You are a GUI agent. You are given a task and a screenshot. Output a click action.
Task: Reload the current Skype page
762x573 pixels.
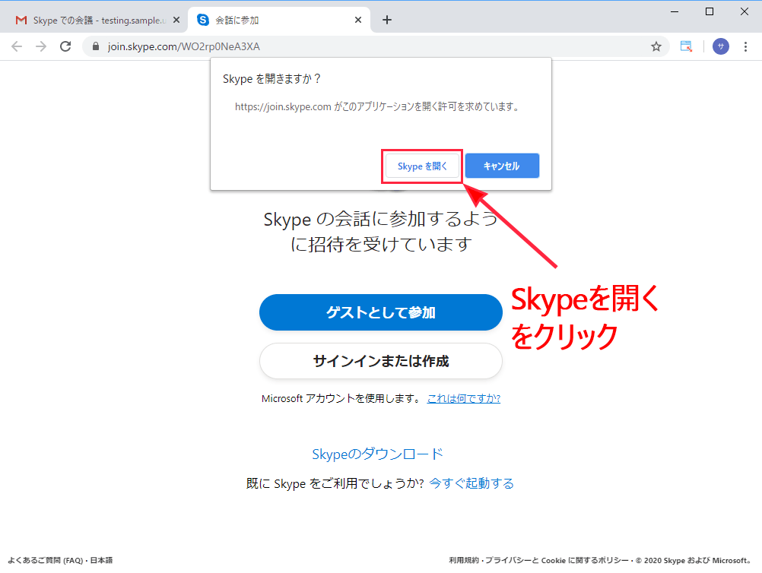pos(66,46)
